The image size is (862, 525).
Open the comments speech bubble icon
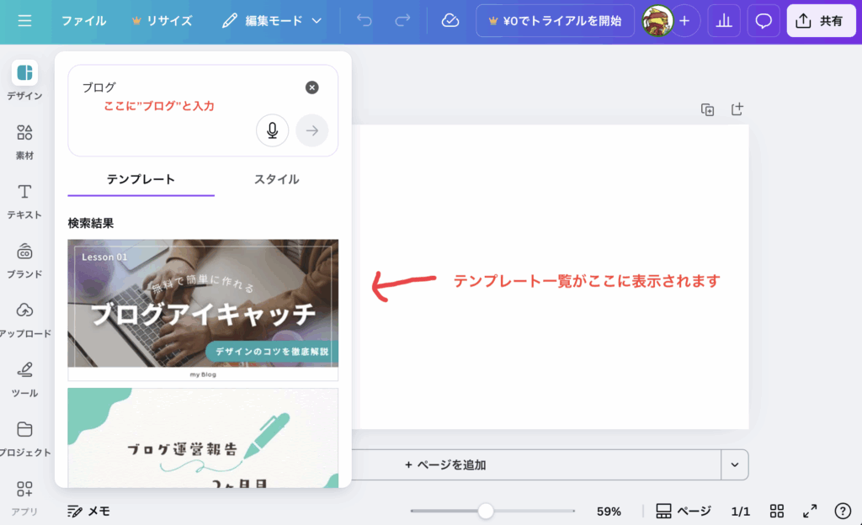(x=764, y=21)
